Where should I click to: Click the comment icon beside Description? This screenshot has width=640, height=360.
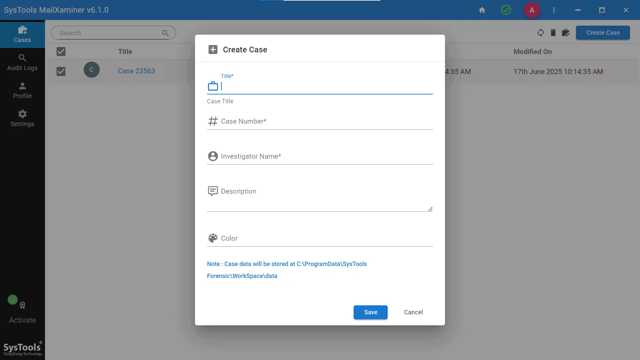click(213, 191)
